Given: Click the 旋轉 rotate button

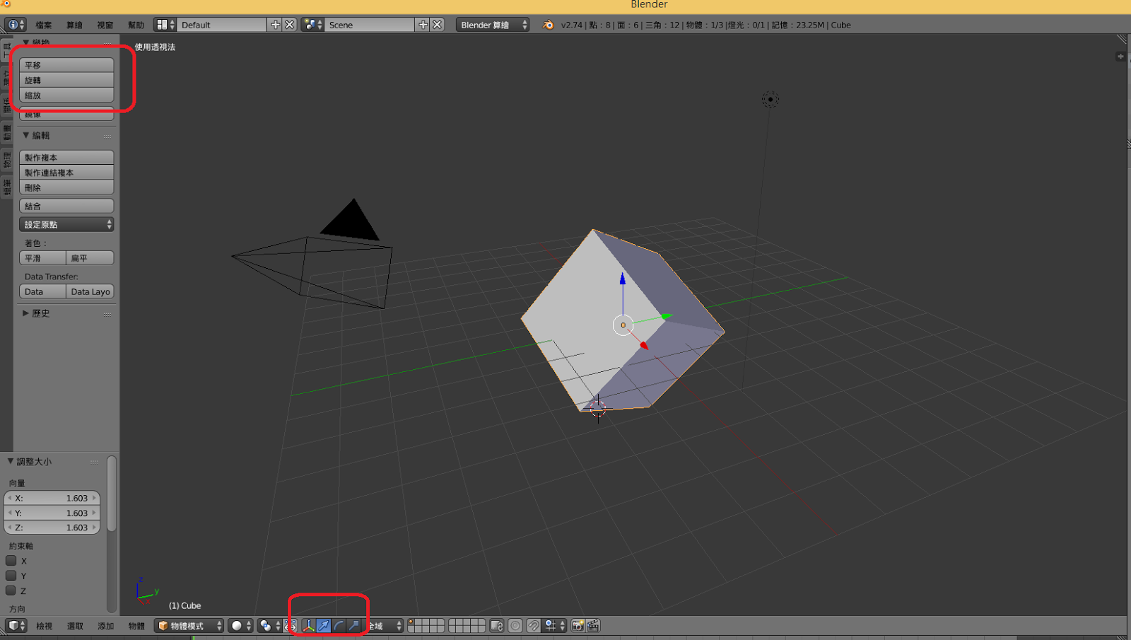Looking at the screenshot, I should point(66,80).
